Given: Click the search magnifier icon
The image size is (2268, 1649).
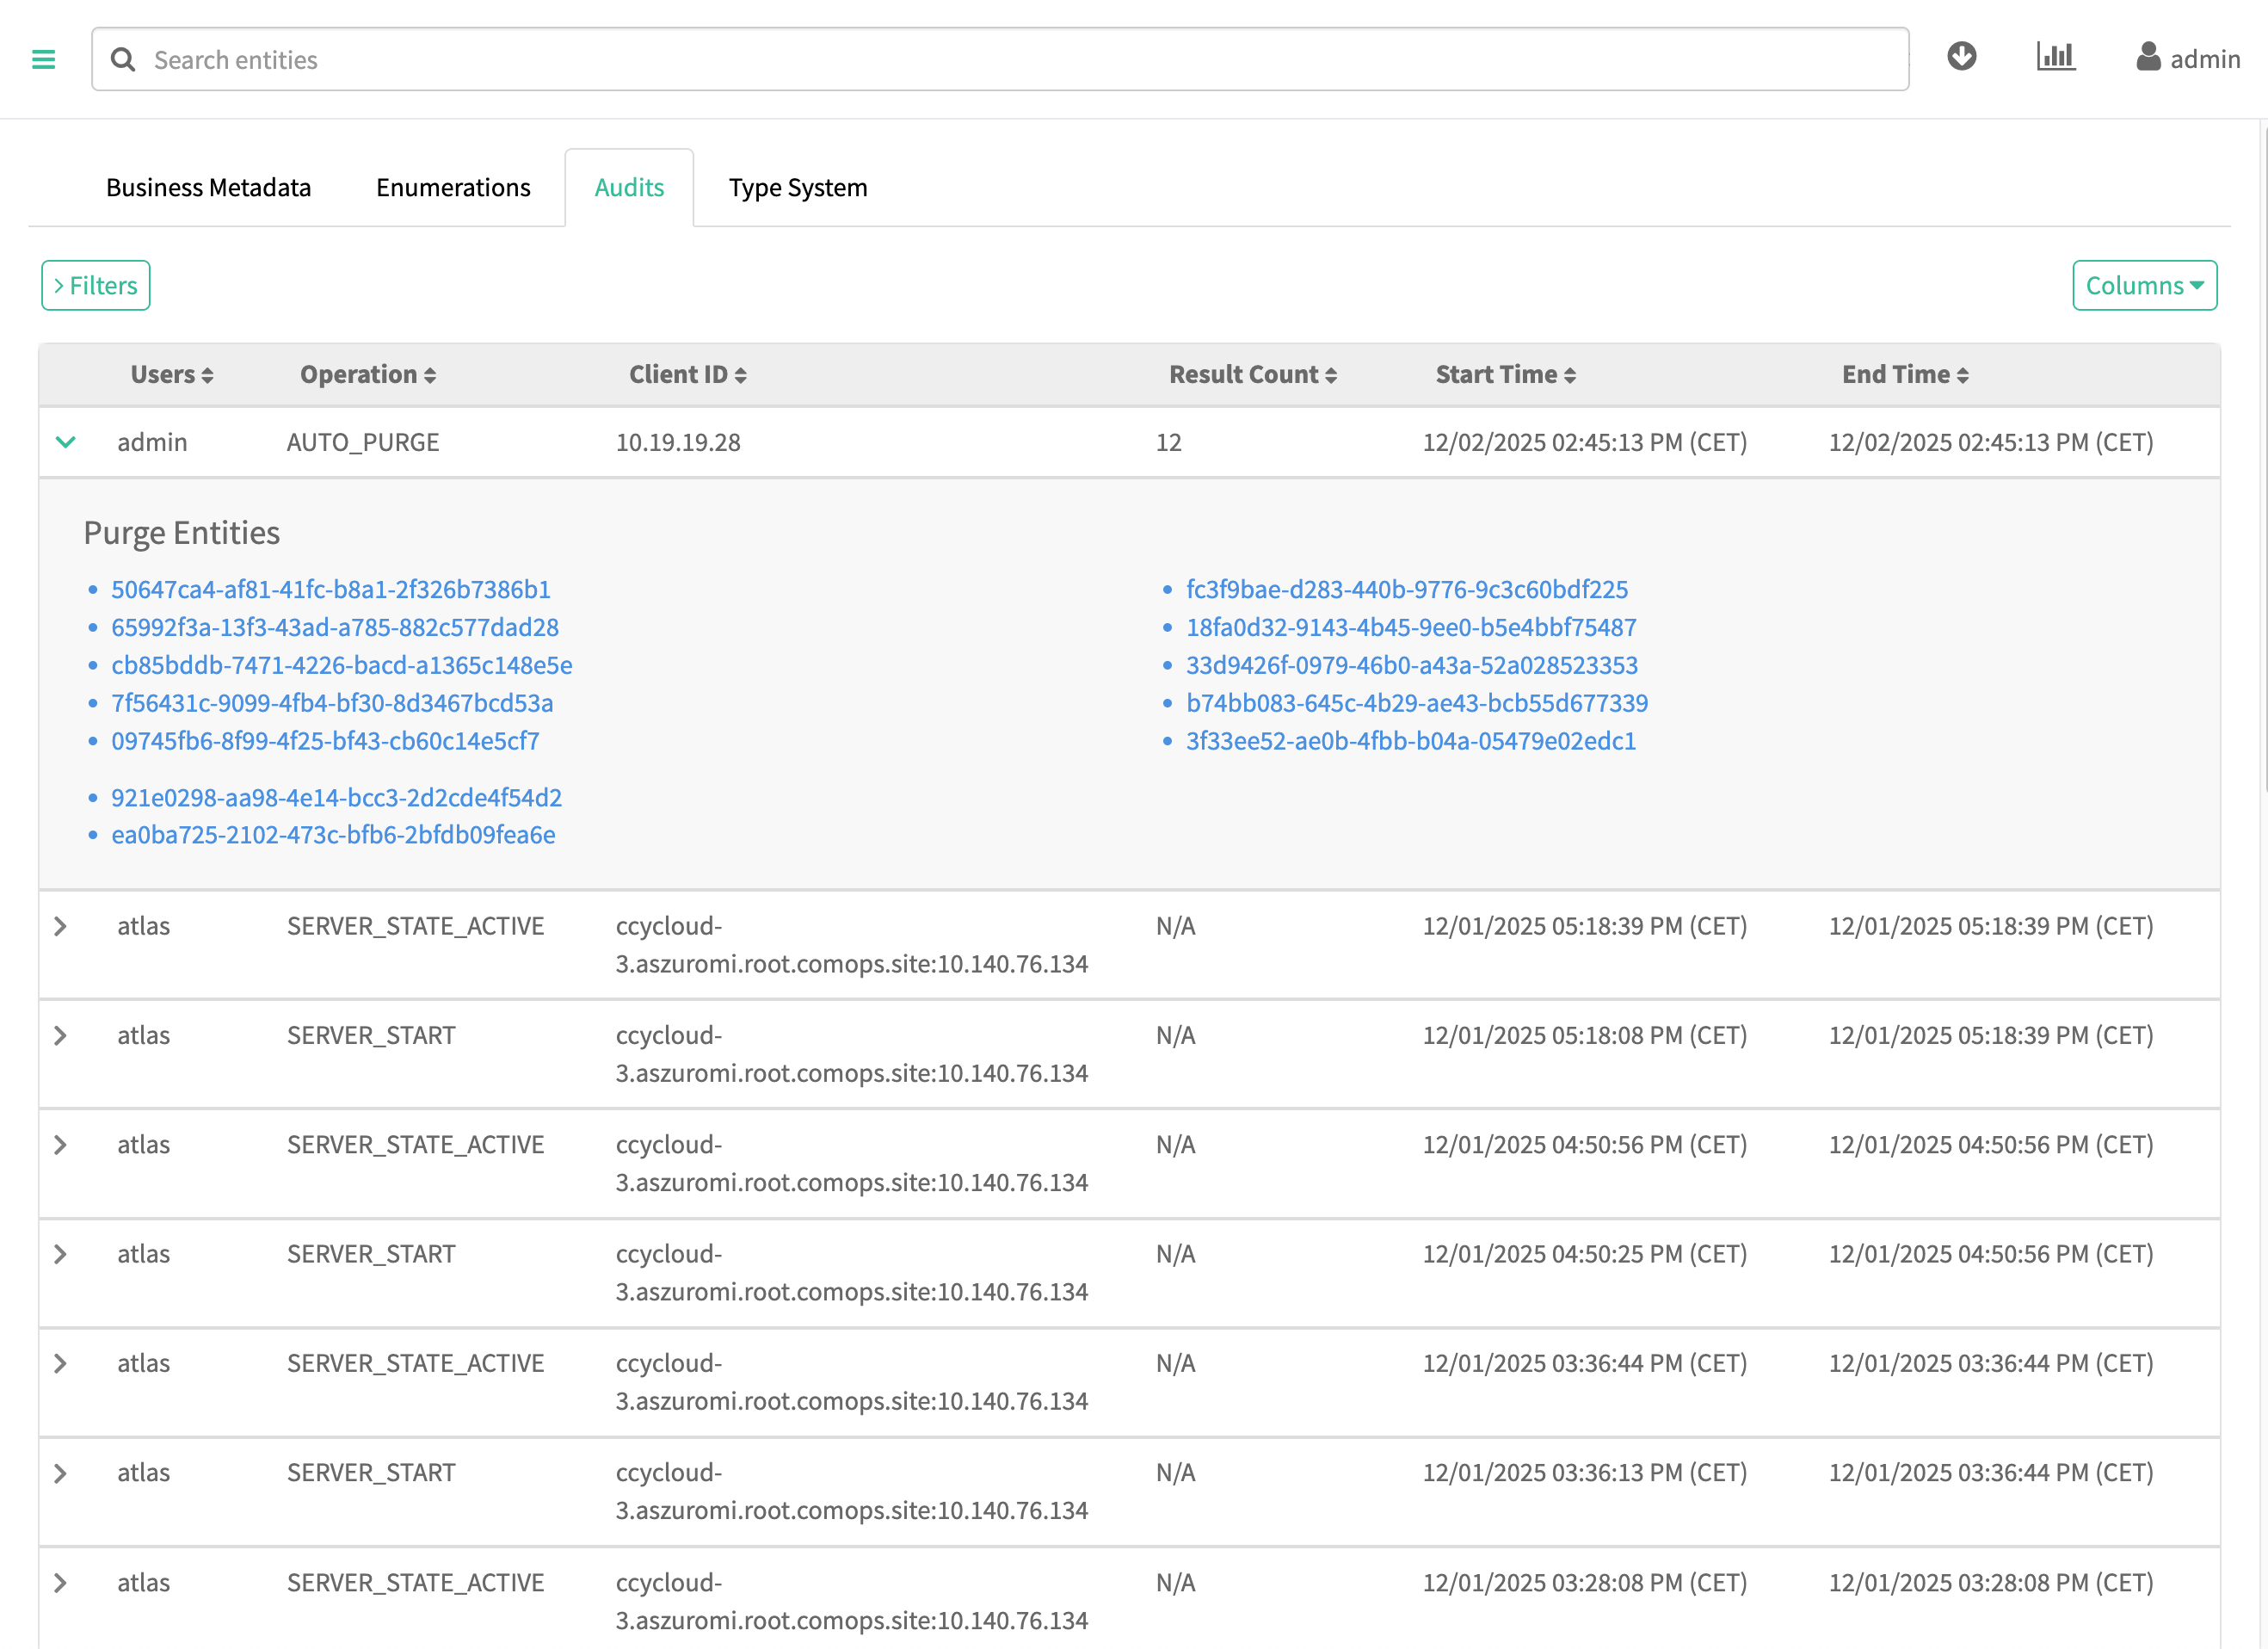Looking at the screenshot, I should (123, 60).
